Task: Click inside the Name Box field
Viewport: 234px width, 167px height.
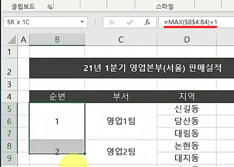Action: [x=45, y=22]
